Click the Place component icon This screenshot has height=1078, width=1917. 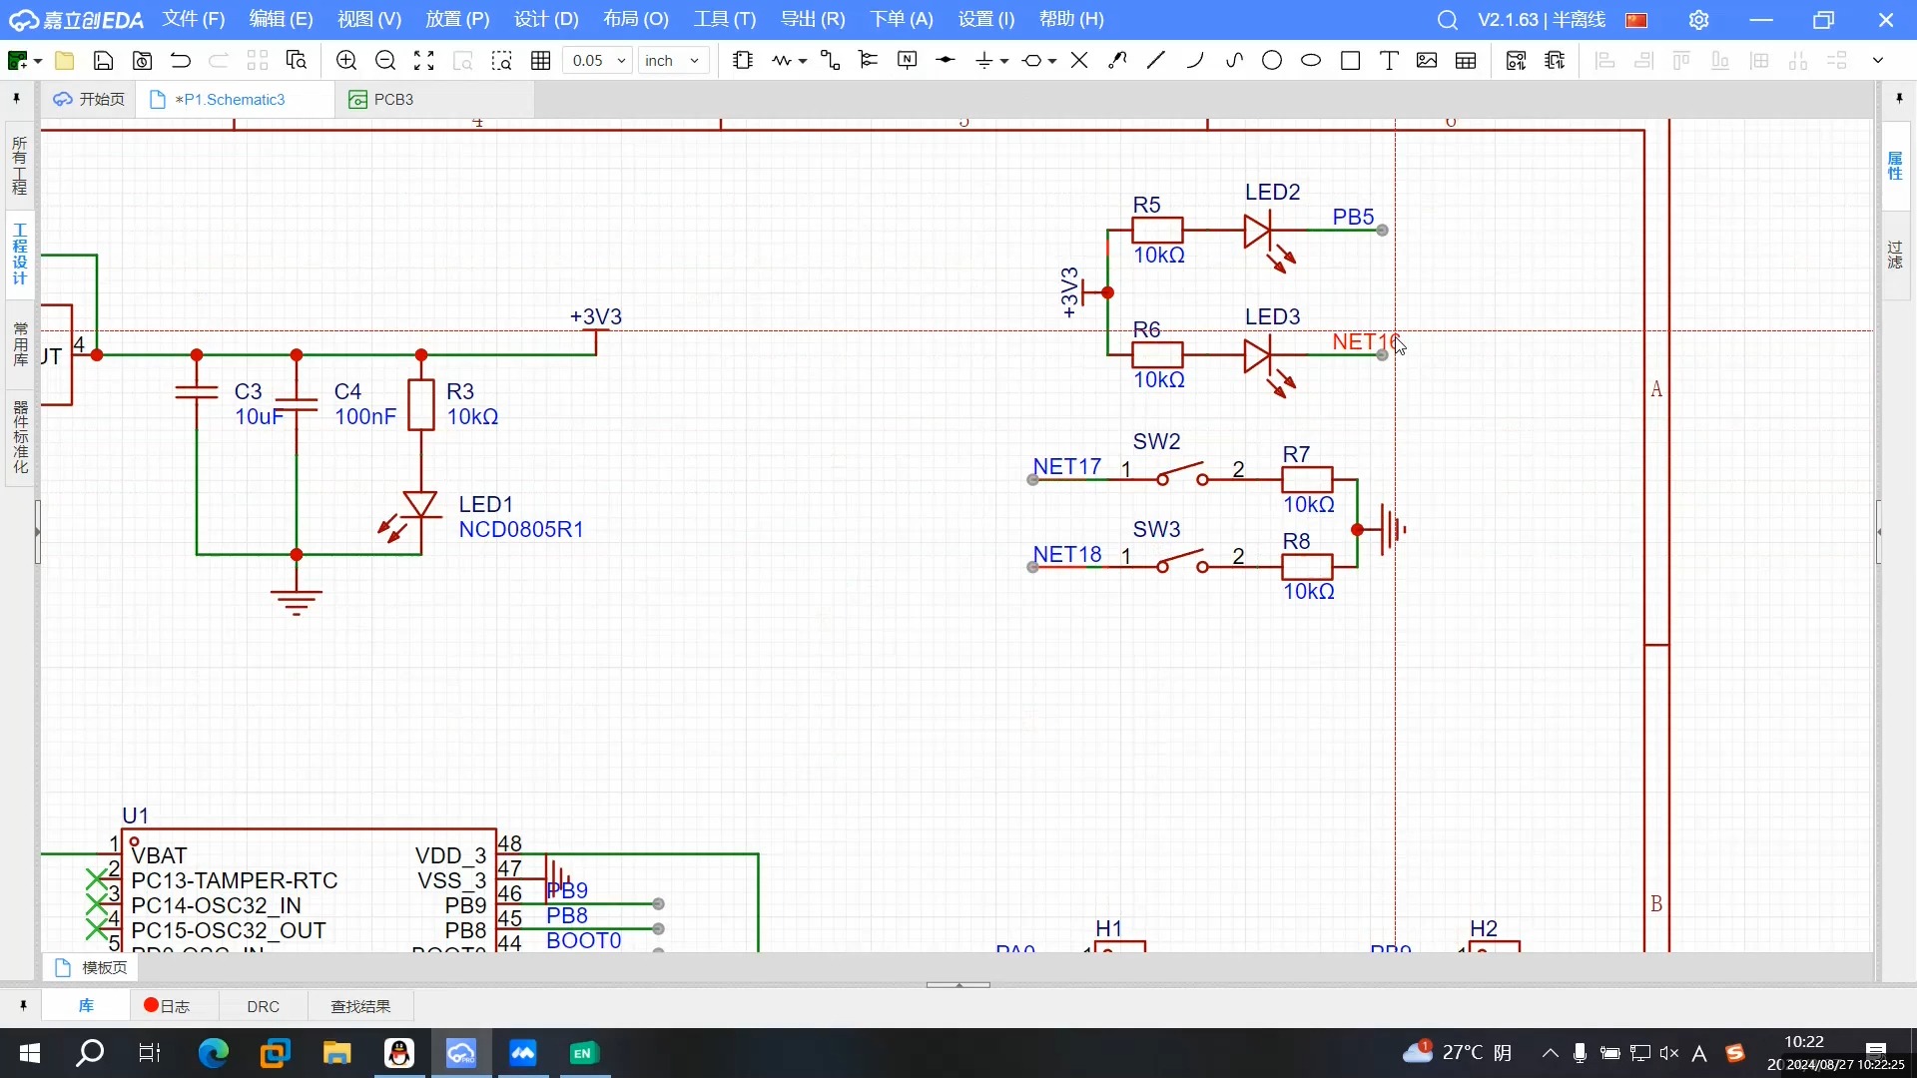tap(743, 61)
